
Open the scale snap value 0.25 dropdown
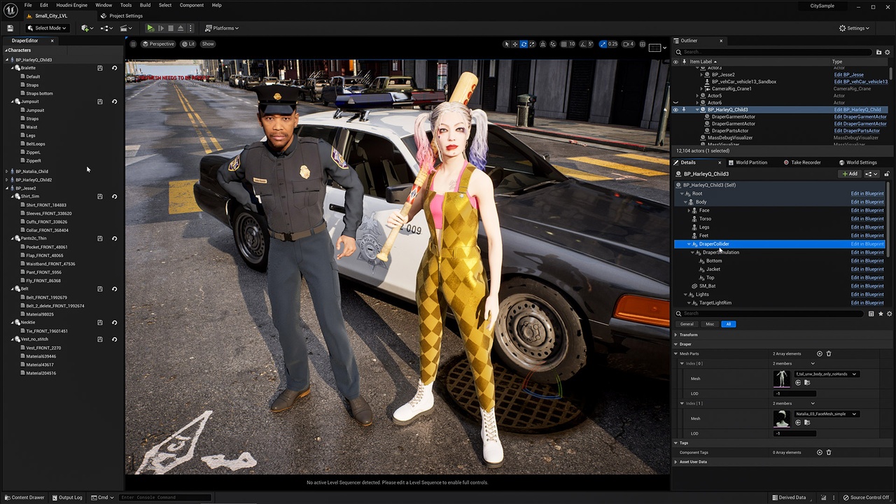[x=612, y=44]
